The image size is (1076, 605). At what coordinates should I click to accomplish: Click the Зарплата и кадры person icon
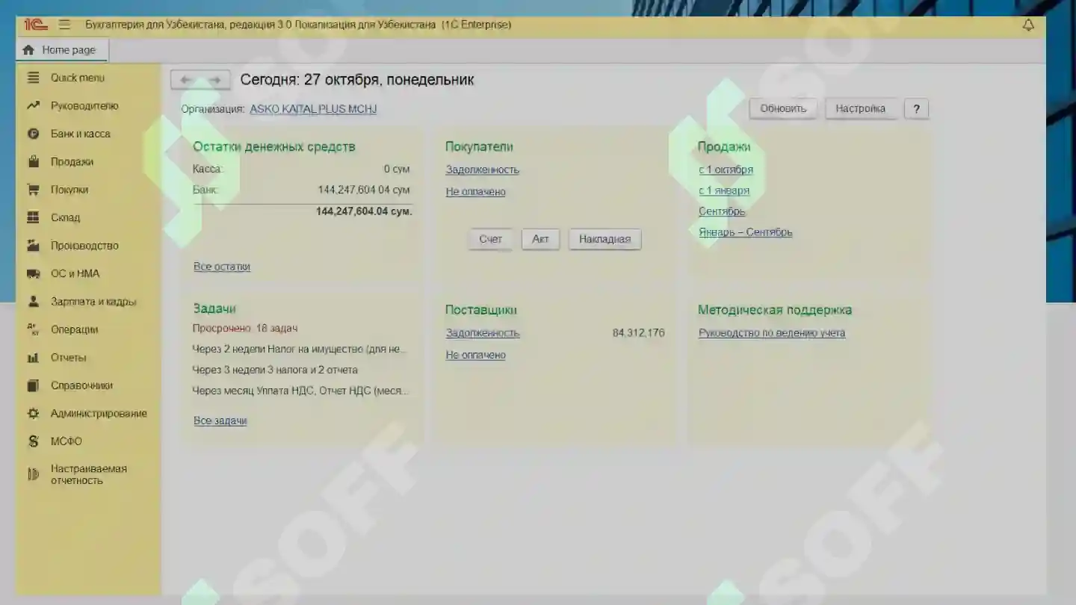pos(33,302)
